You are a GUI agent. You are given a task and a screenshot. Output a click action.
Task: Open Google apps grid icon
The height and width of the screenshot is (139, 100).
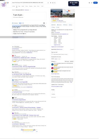click(x=92, y=3)
